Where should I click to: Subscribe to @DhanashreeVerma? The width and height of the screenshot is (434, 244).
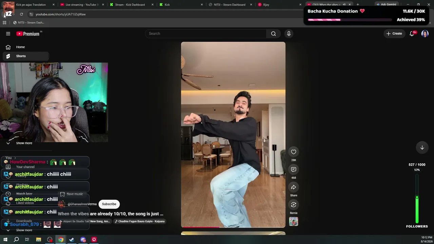coord(109,204)
